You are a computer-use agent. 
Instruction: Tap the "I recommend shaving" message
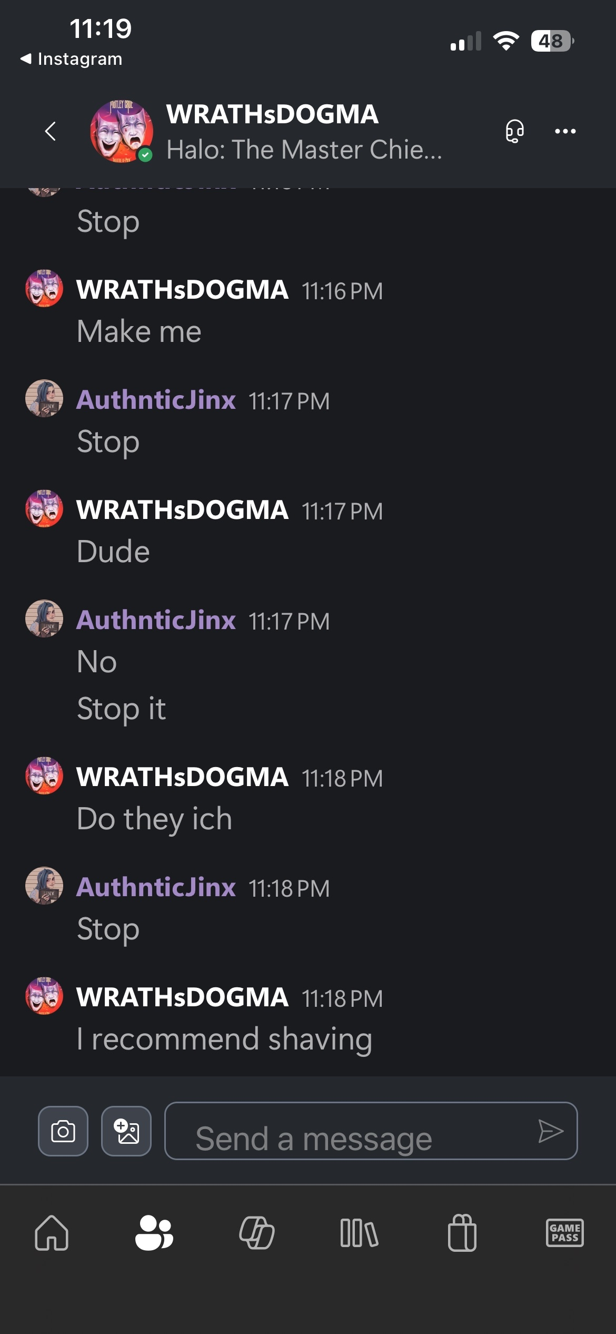(x=225, y=1039)
